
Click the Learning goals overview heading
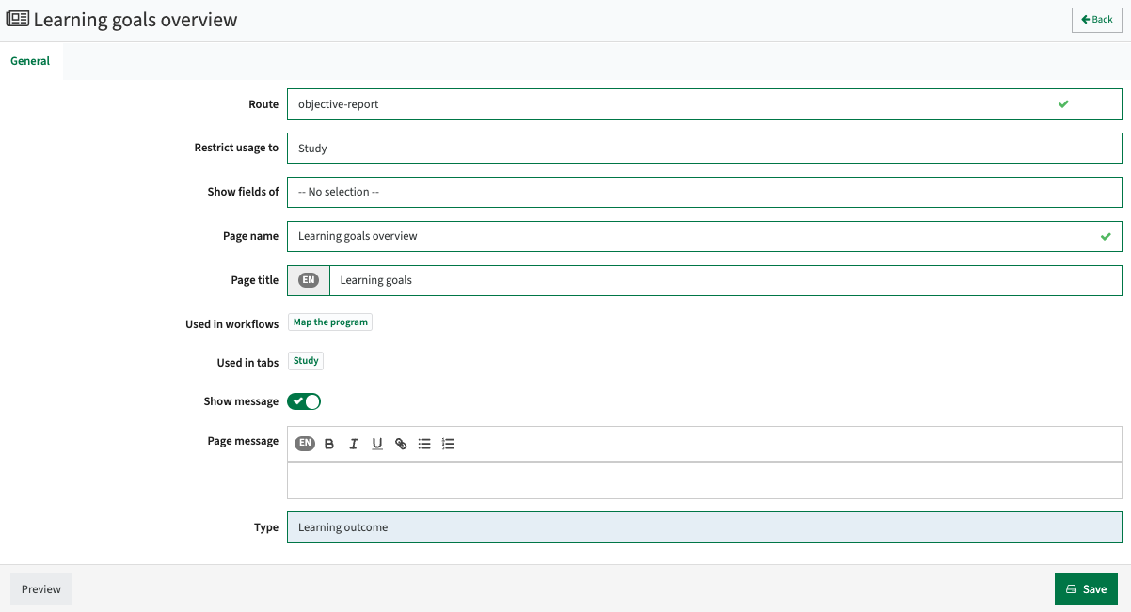135,20
